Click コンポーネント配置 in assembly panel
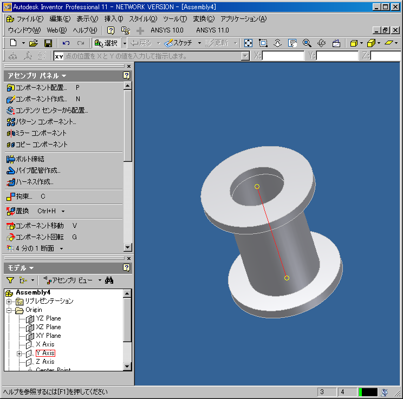The height and width of the screenshot is (399, 403). (41, 87)
